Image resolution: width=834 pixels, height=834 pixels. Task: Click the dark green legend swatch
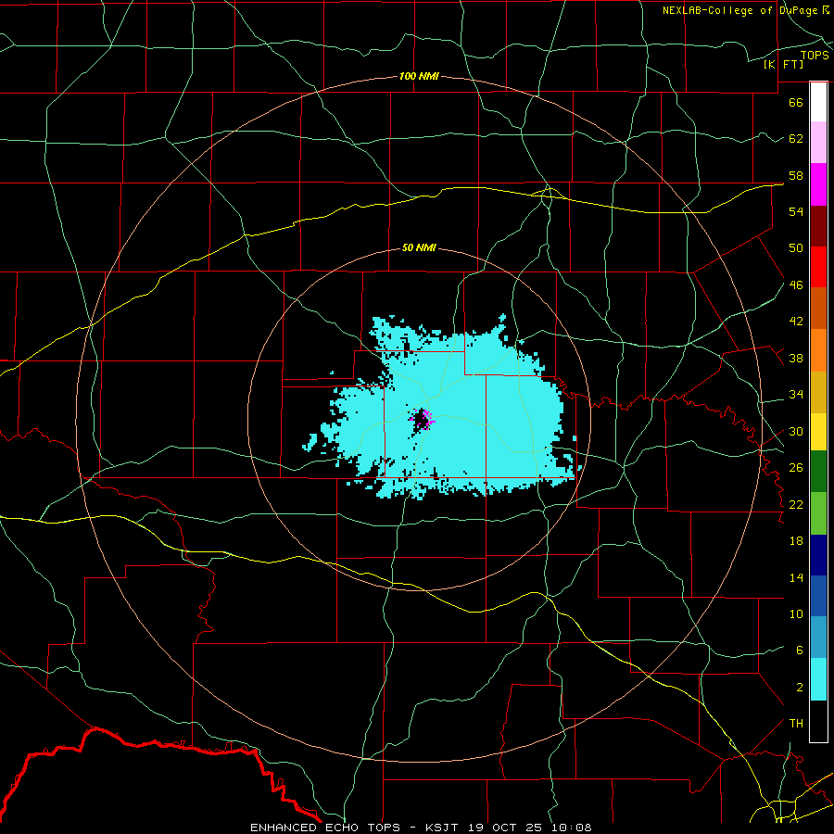818,472
